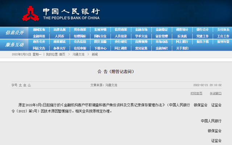Click 关闭窗口 close window link
This screenshot has height=145, width=232.
(215, 93)
